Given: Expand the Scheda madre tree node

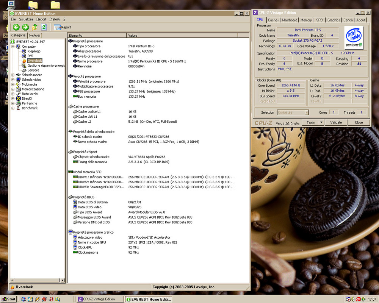Looking at the screenshot, I should [x=13, y=75].
